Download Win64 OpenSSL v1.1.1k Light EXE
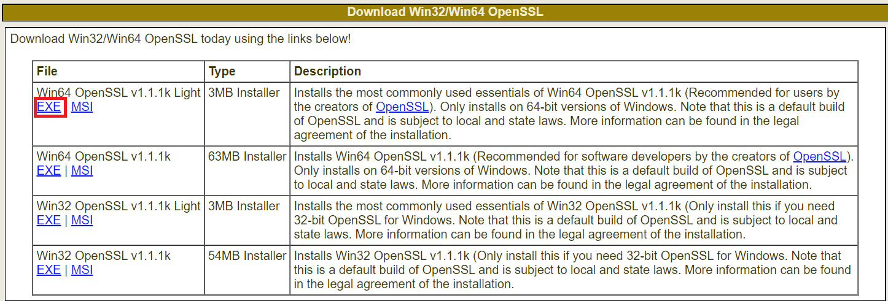The image size is (888, 301). coord(49,107)
